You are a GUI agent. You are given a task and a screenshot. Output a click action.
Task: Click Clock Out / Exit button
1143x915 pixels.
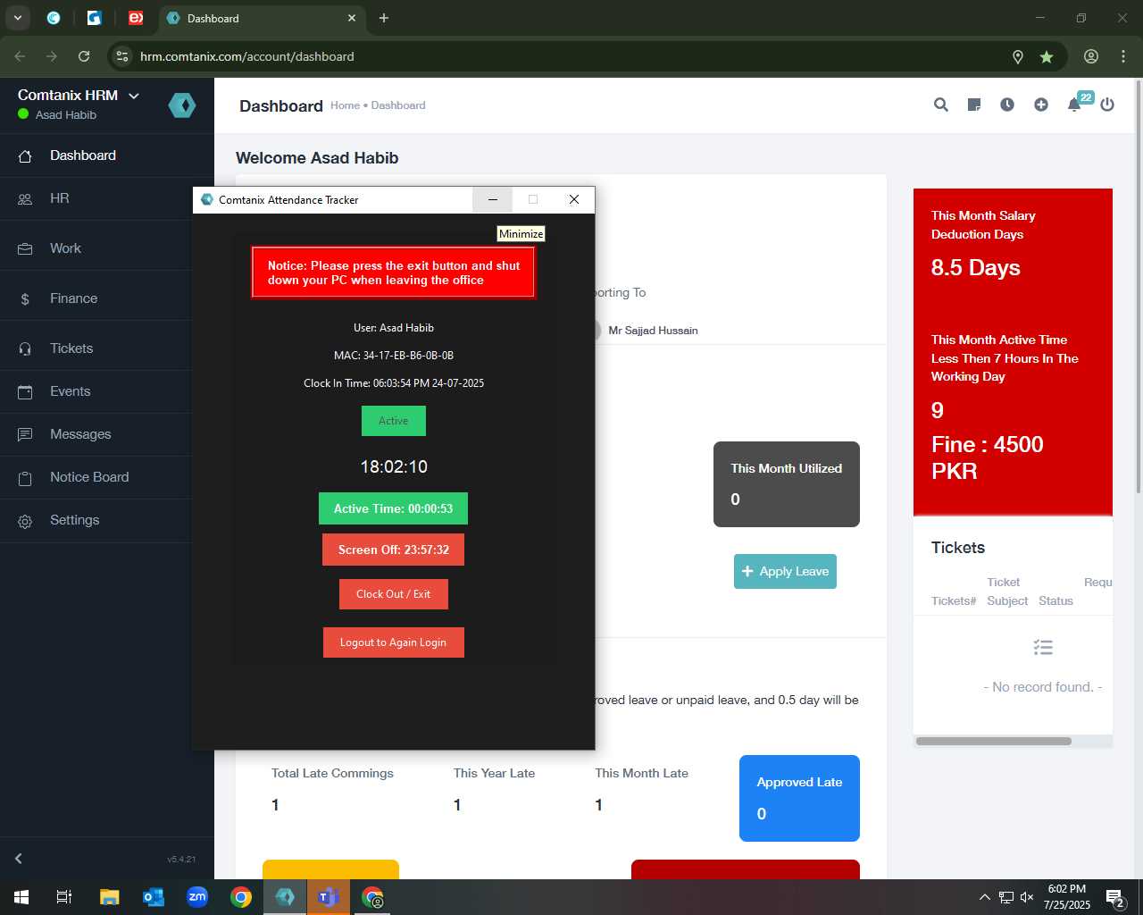[393, 594]
